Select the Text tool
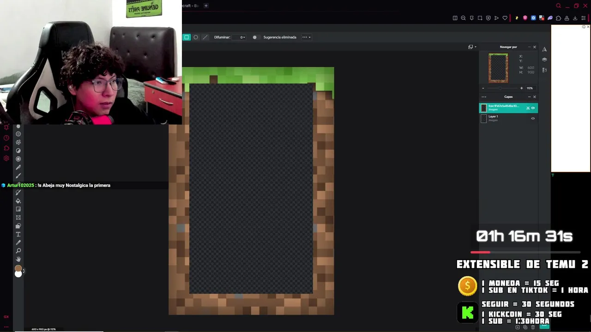 tap(18, 234)
